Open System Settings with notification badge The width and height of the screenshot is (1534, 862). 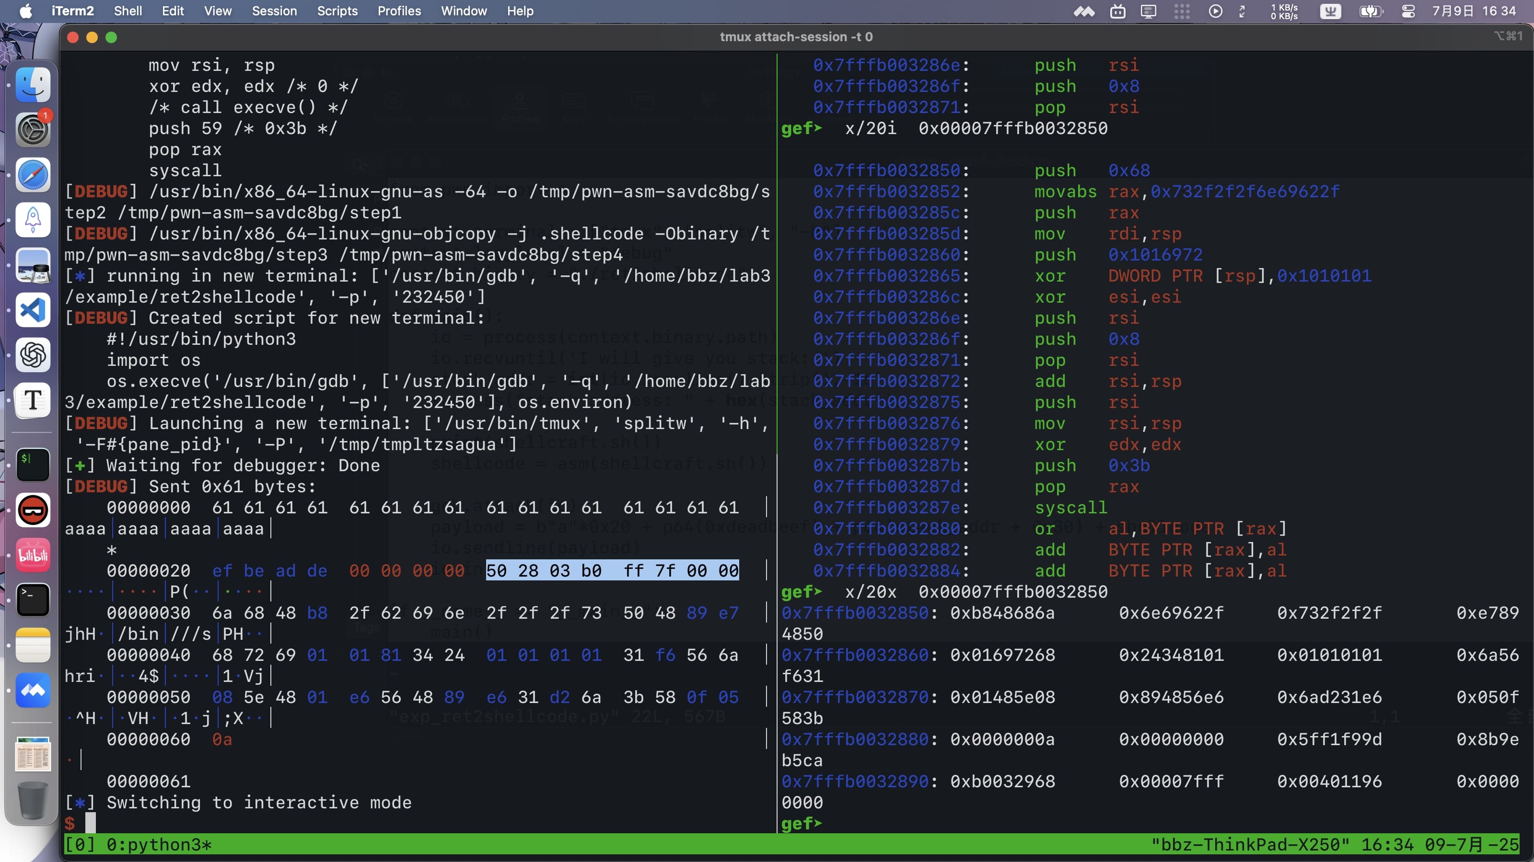click(x=33, y=130)
